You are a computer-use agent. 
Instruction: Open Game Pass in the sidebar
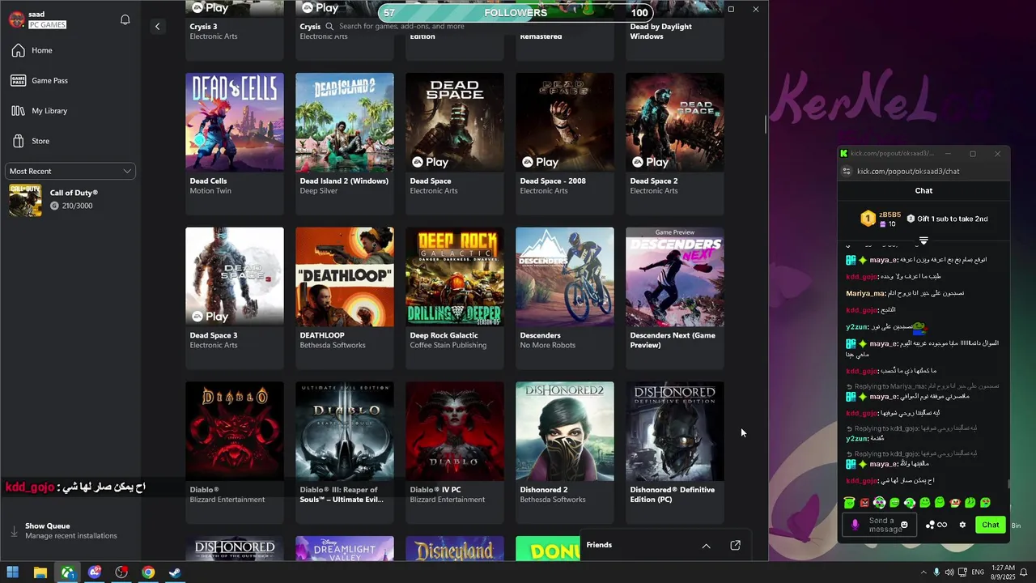coord(71,80)
